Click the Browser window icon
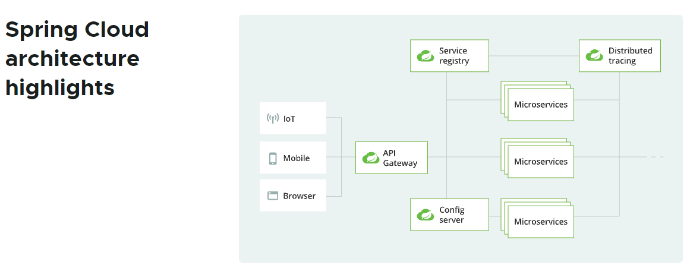The width and height of the screenshot is (690, 274). [x=273, y=196]
